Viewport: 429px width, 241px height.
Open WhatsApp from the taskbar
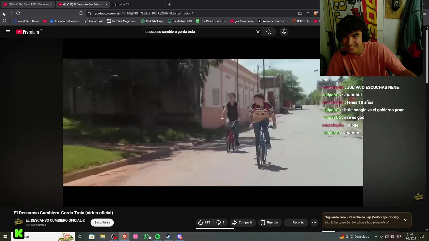(147, 237)
